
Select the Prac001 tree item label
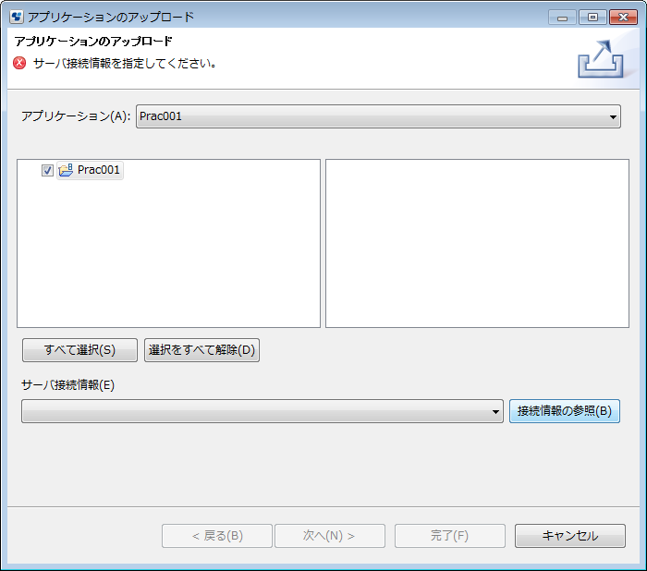[99, 170]
